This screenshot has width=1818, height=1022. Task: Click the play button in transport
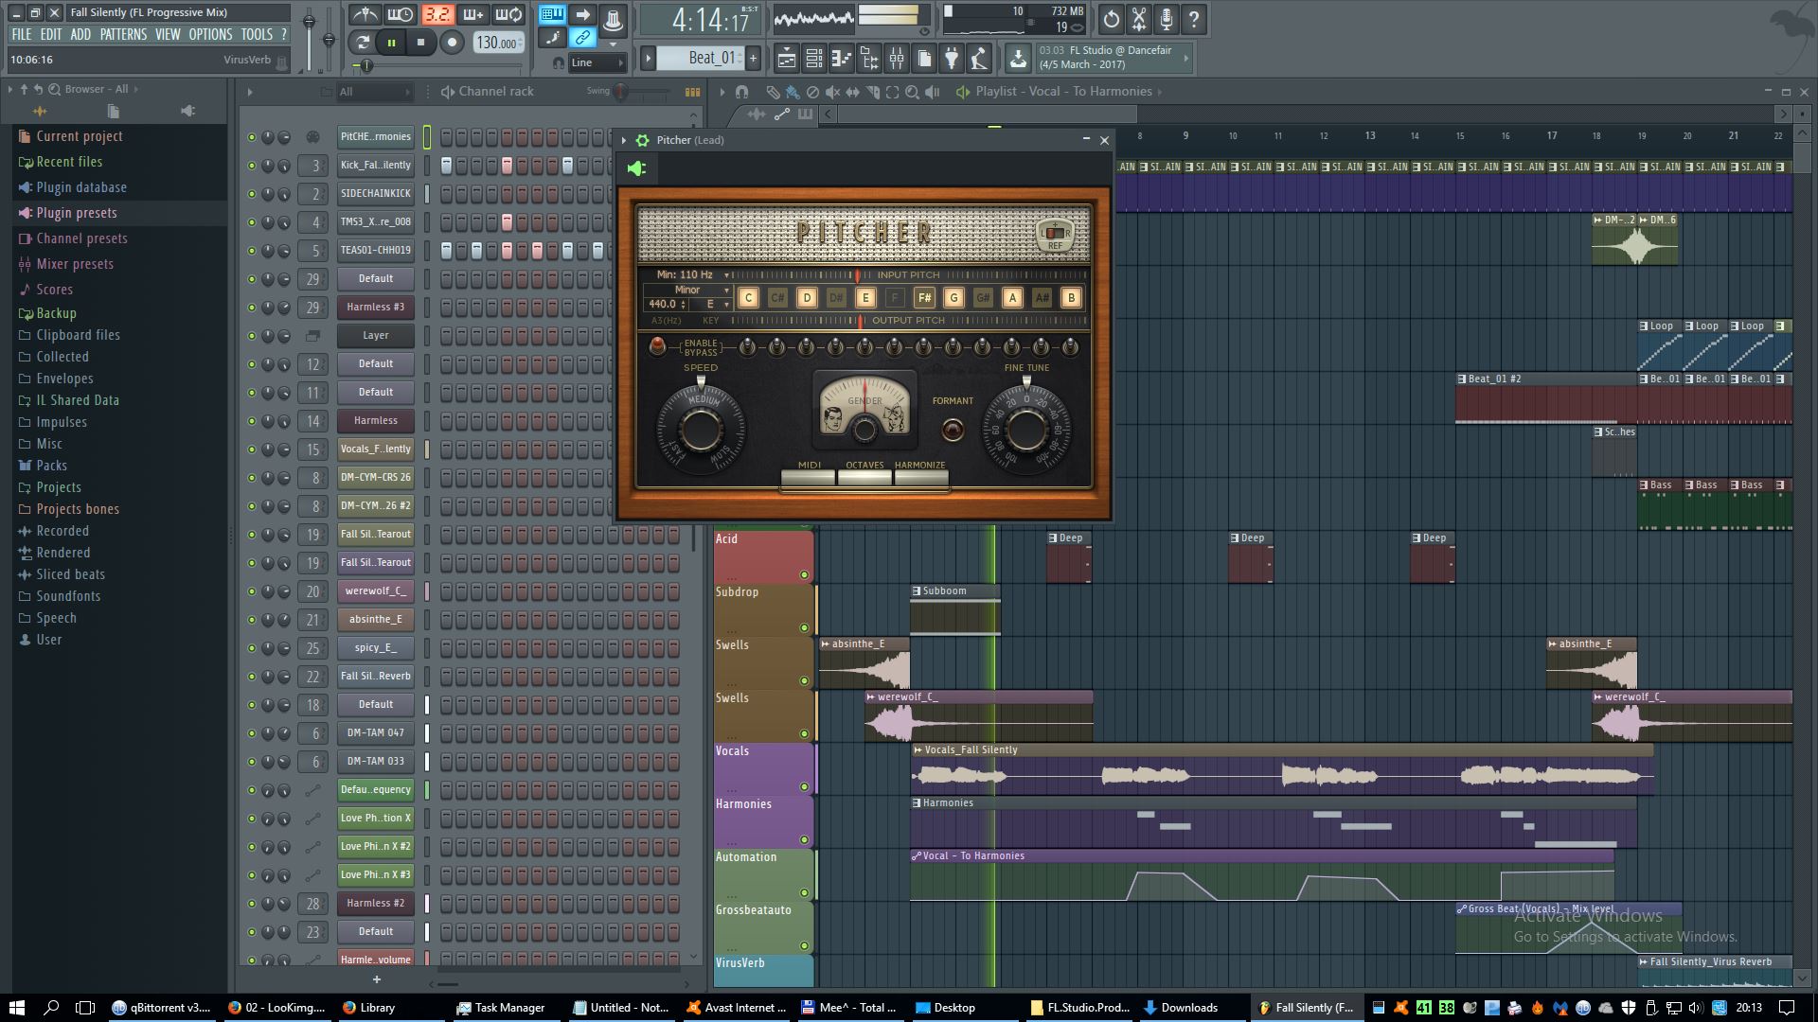click(x=392, y=43)
